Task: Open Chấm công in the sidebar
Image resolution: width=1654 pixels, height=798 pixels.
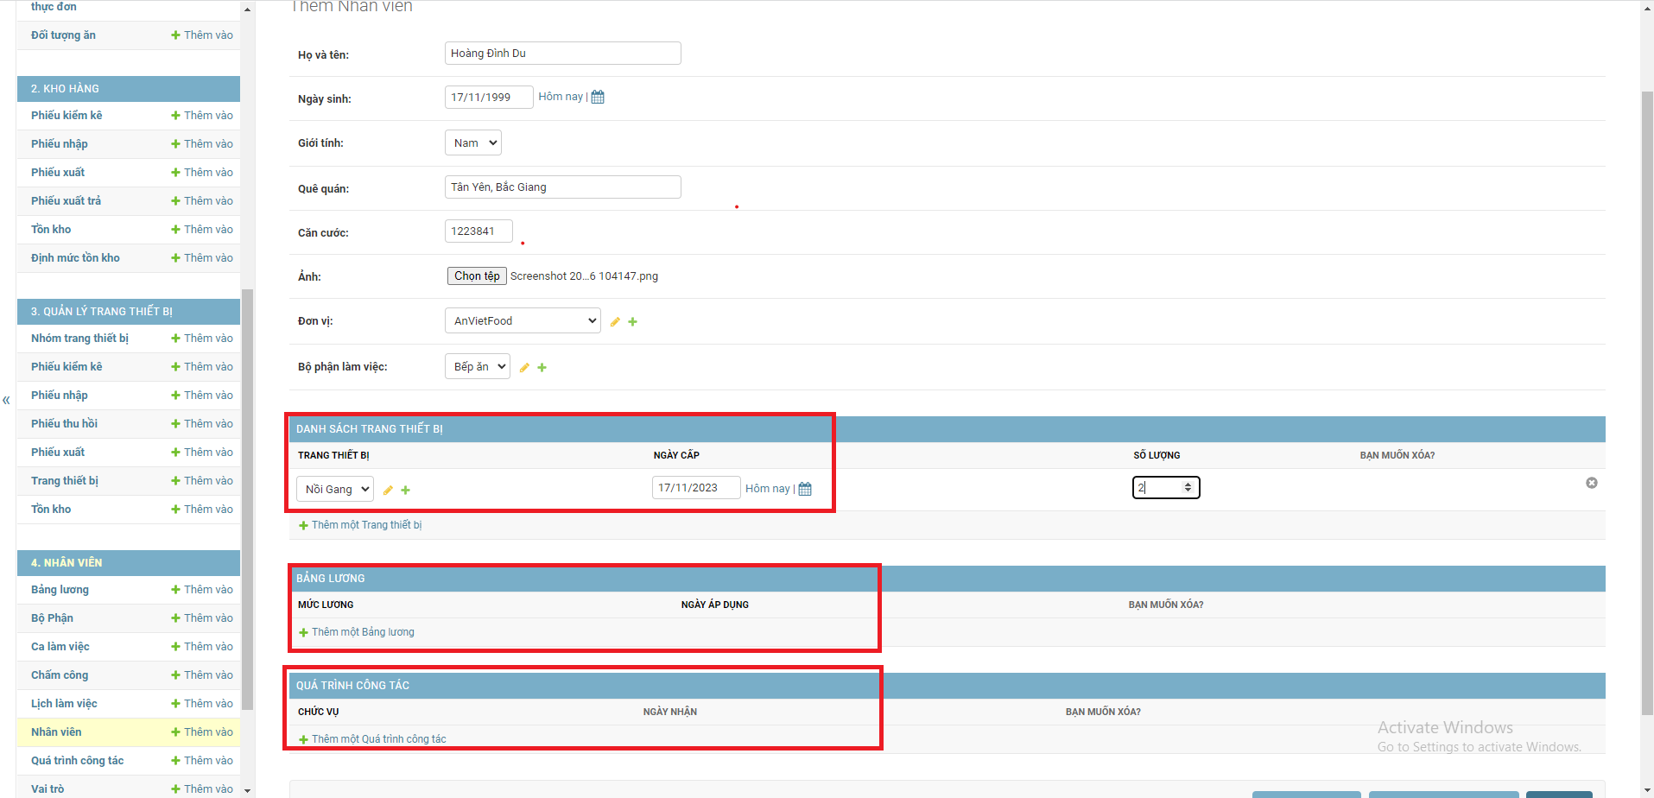Action: pos(60,675)
